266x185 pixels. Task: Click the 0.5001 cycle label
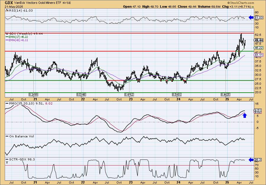[x=177, y=94]
